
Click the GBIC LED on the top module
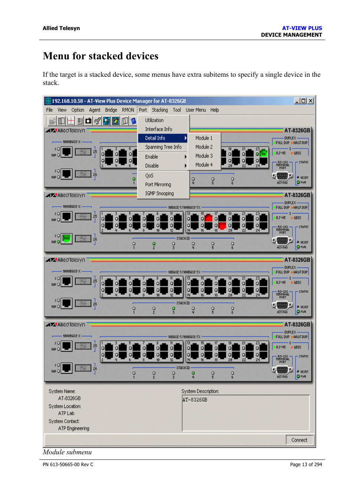pyautogui.click(x=292, y=153)
